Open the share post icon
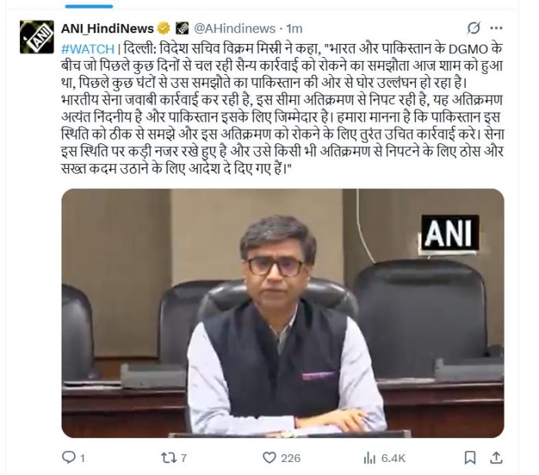This screenshot has width=539, height=475. [x=496, y=458]
